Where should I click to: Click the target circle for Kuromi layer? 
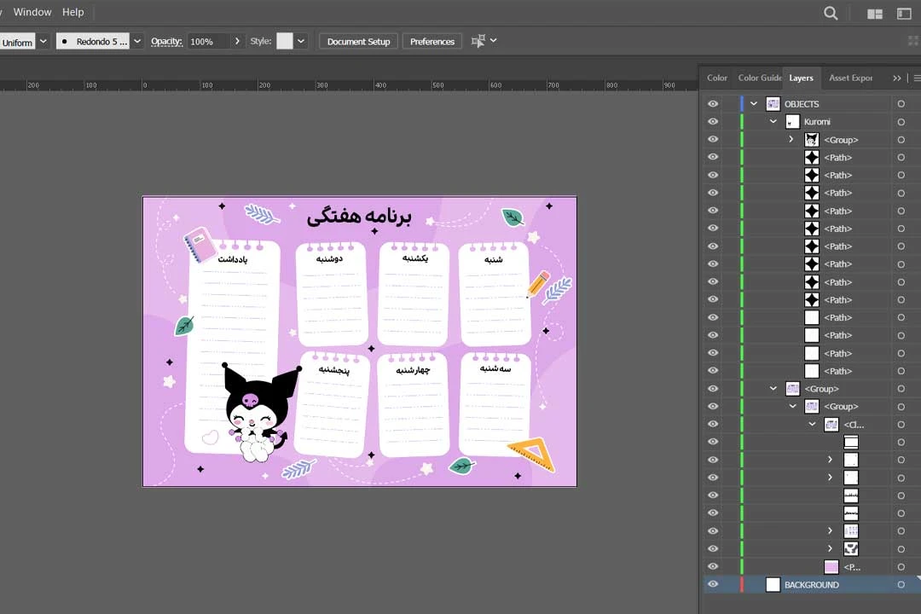pos(901,122)
